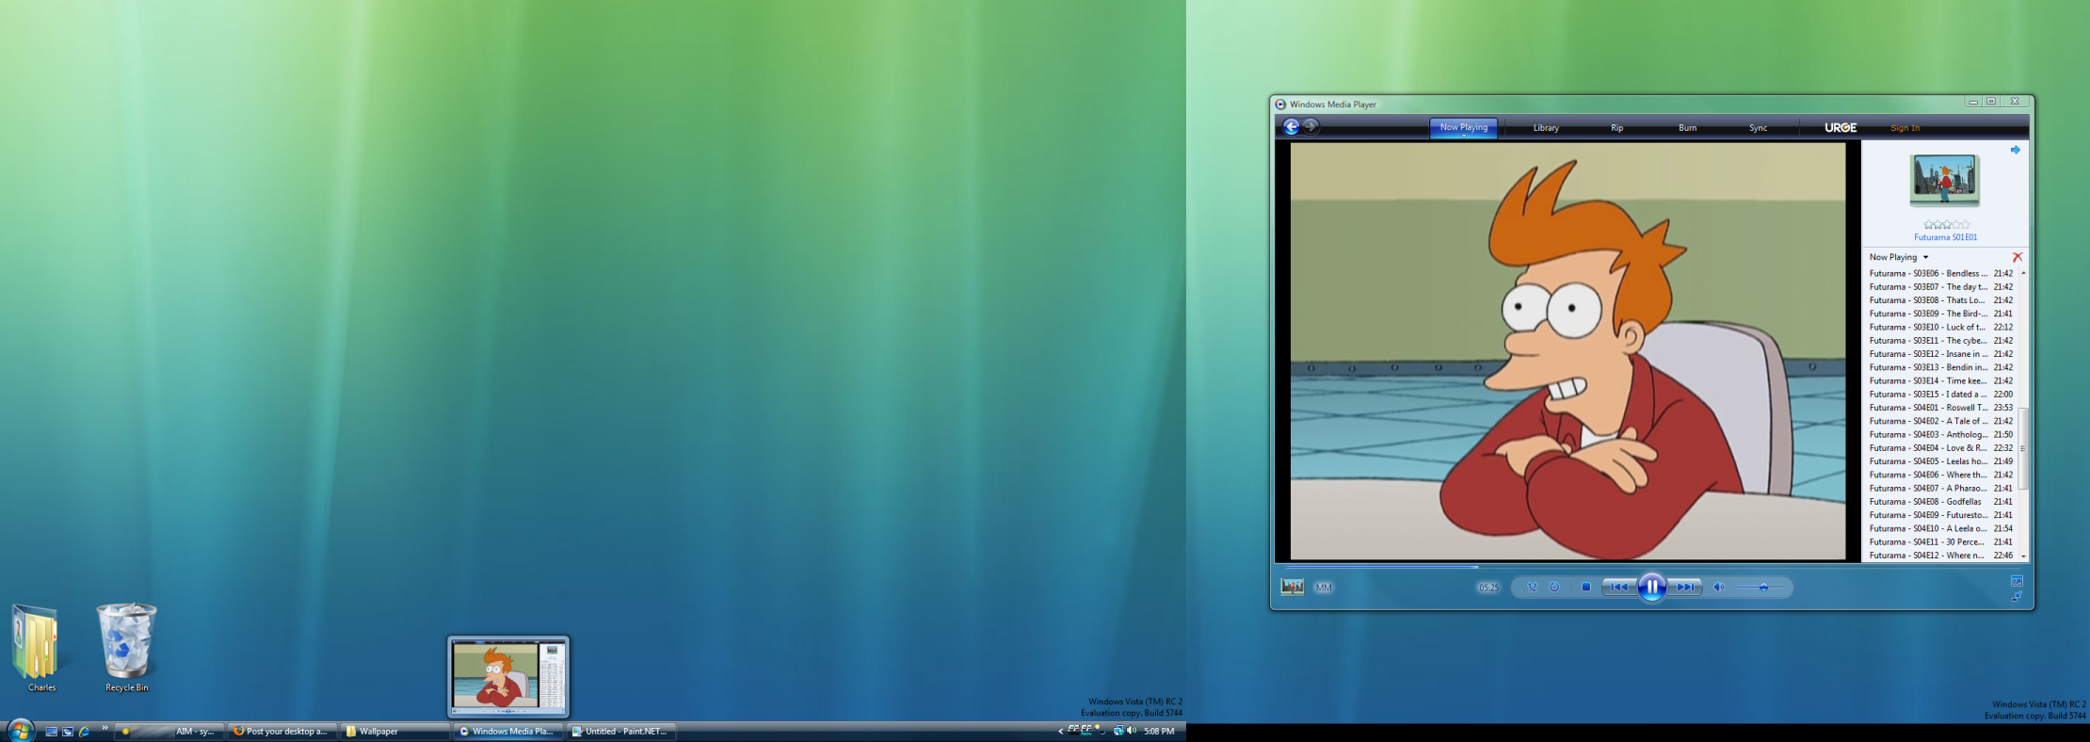Switch to Untitled Paint.NET taskbar button
Image resolution: width=2090 pixels, height=742 pixels.
(x=620, y=732)
